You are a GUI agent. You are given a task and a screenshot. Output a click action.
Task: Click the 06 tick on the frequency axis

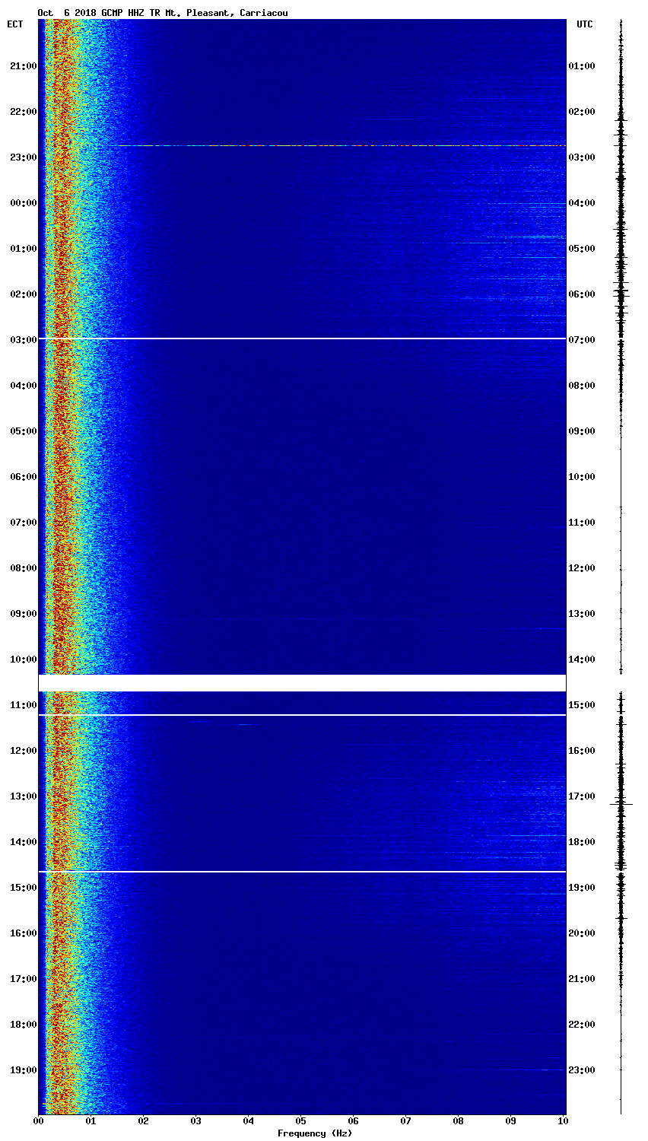354,1121
